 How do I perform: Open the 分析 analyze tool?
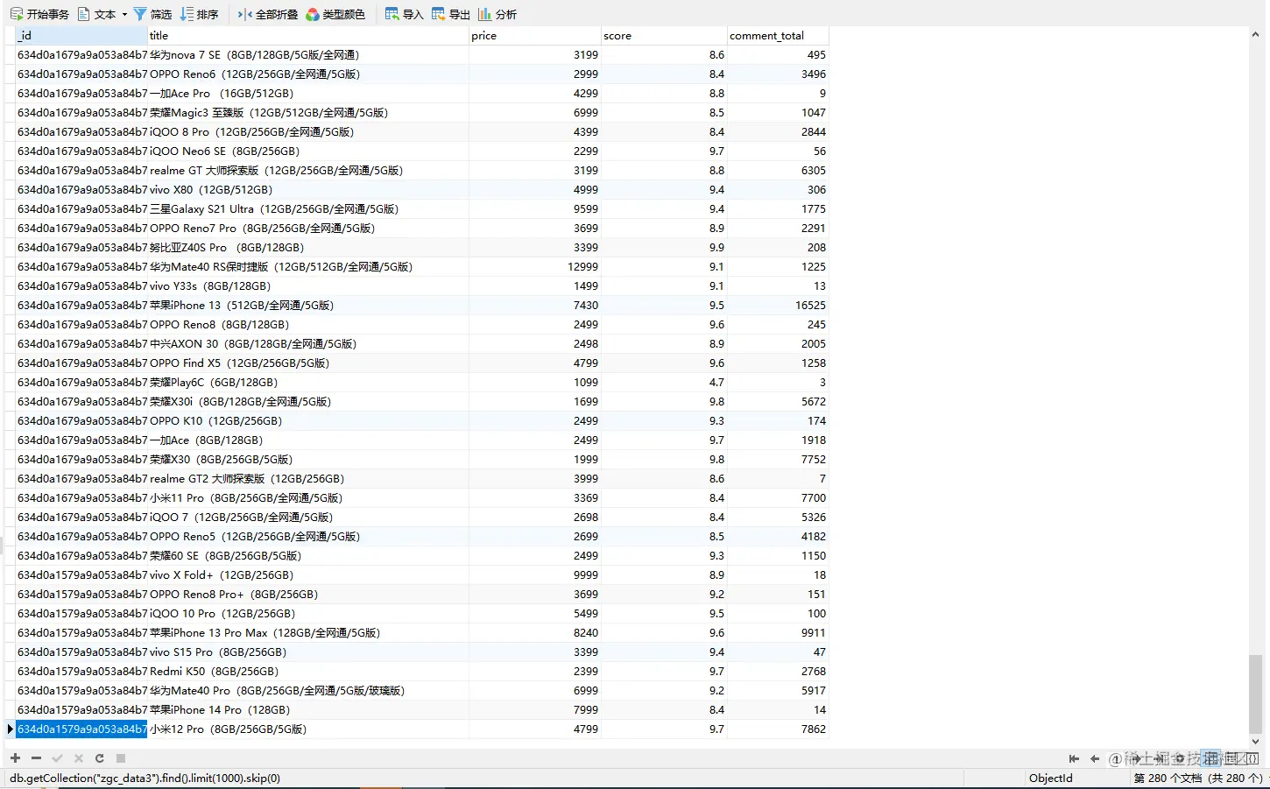(497, 14)
